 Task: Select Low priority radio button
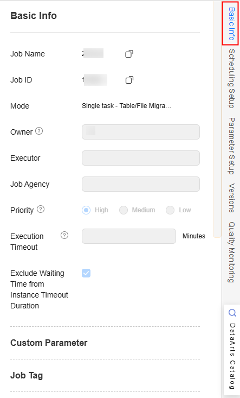pyautogui.click(x=170, y=210)
